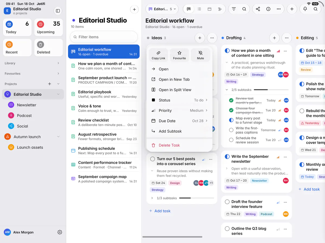Uncheck 'Choose four campaign them...' subtask

pos(231,110)
